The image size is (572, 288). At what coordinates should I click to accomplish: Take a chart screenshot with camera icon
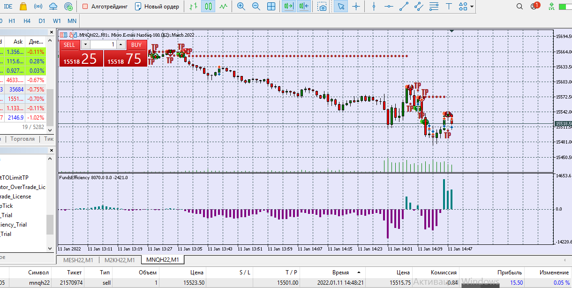(322, 7)
